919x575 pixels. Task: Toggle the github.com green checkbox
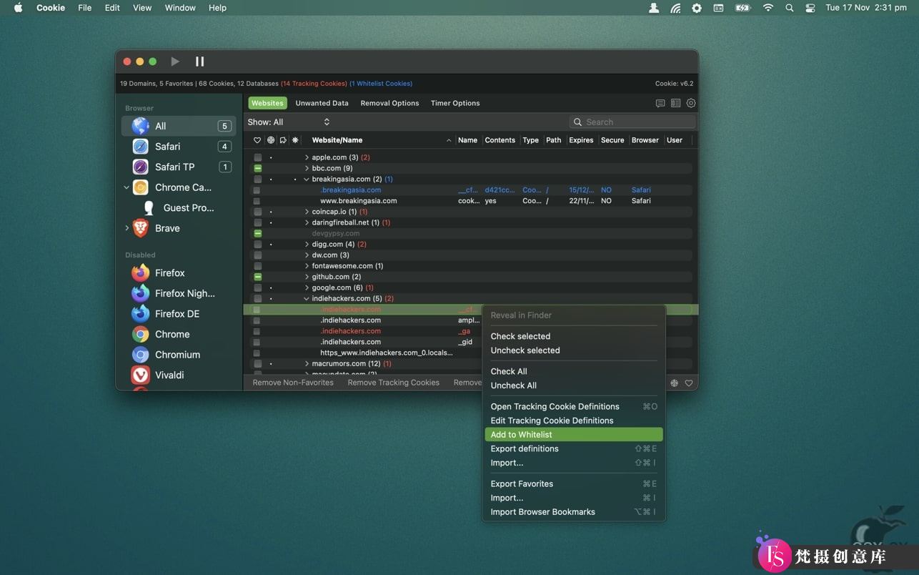tap(257, 277)
